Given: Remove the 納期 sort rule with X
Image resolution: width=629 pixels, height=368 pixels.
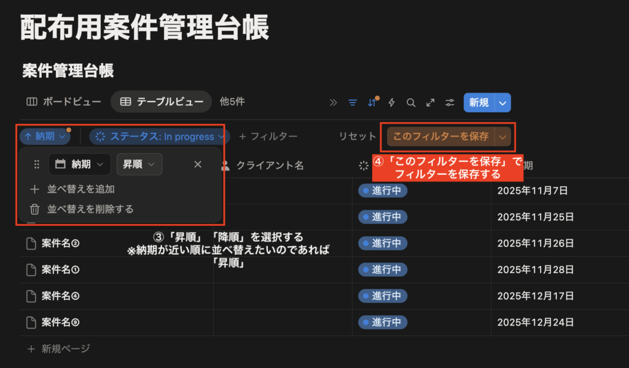Looking at the screenshot, I should [x=197, y=164].
